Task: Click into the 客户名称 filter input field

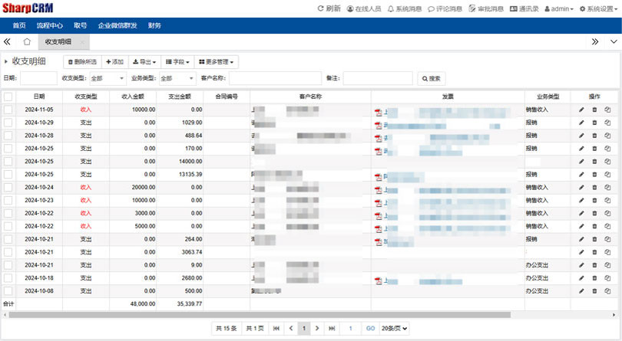Action: click(275, 78)
